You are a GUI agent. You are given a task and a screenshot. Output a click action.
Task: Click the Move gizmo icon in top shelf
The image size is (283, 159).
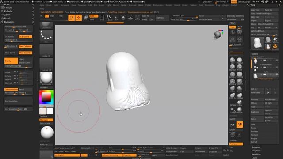tap(85, 18)
